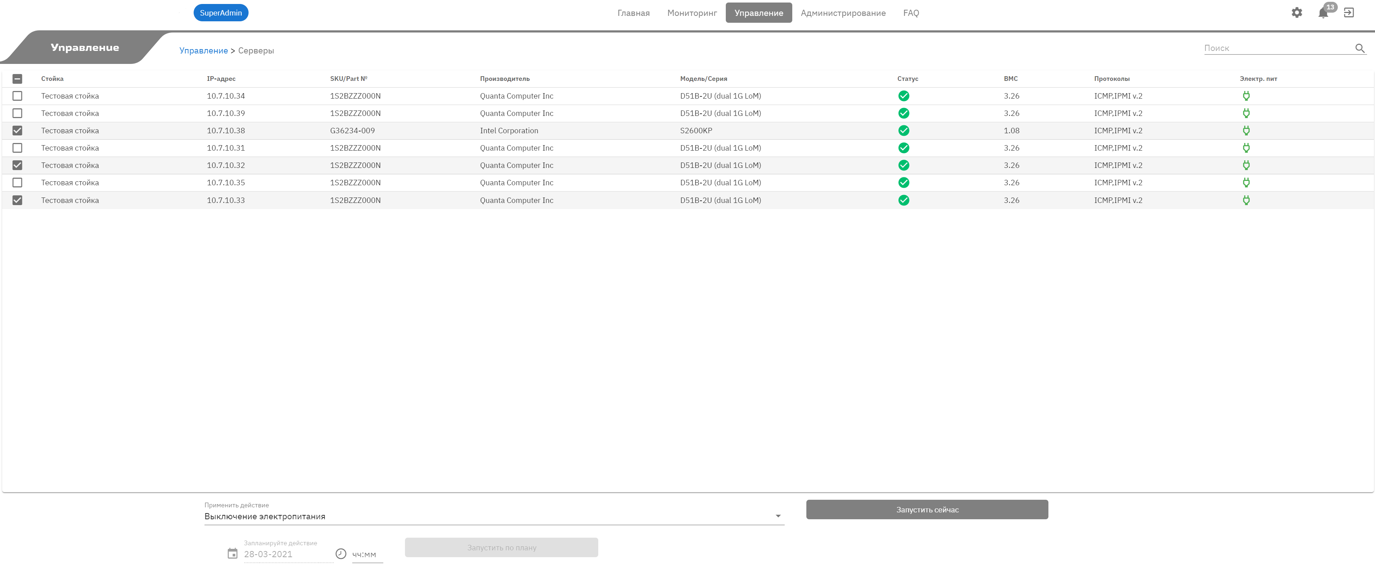Select the 'Управление' navigation tab
Viewport: 1375px width, 568px height.
tap(759, 13)
